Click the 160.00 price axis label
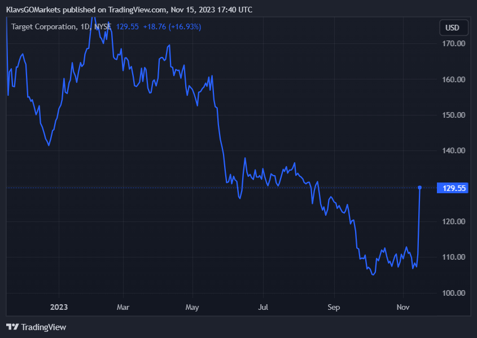Image resolution: width=477 pixels, height=338 pixels. 454,79
